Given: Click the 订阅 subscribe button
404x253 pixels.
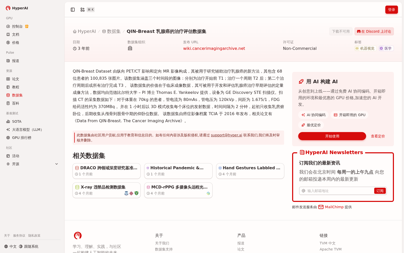Looking at the screenshot, I should [380, 191].
